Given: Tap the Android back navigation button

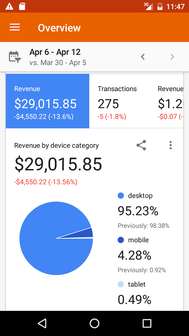Looking at the screenshot, I should coord(42,323).
